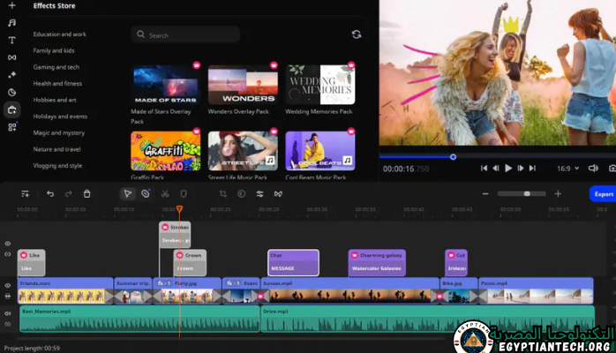This screenshot has width=616, height=353.
Task: Click the Crop tool icon
Action: pos(222,193)
